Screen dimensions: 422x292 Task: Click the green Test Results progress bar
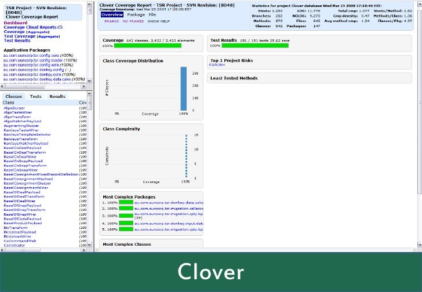click(x=255, y=45)
